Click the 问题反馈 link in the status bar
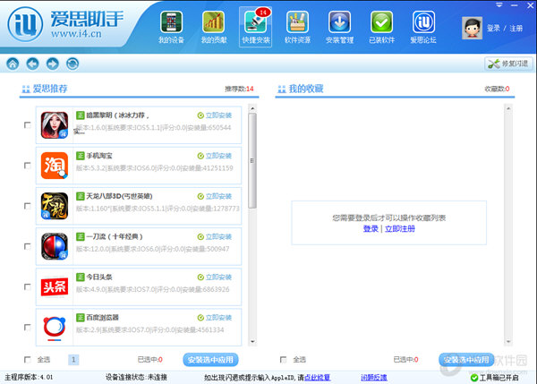 [374, 378]
